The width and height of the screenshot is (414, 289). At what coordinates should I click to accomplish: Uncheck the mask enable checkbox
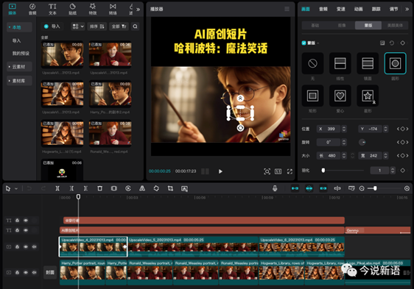tap(304, 43)
